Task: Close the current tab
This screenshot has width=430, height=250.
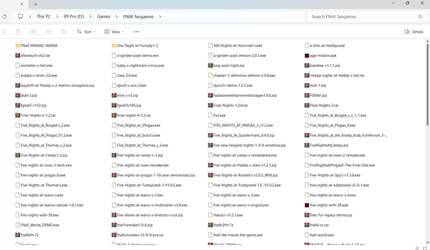Action: (21, 4)
